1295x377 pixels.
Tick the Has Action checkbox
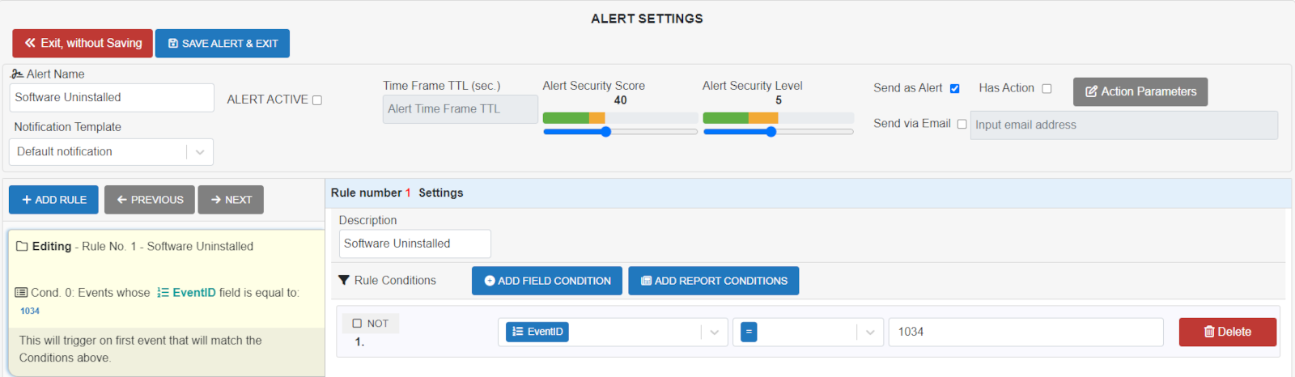1047,88
